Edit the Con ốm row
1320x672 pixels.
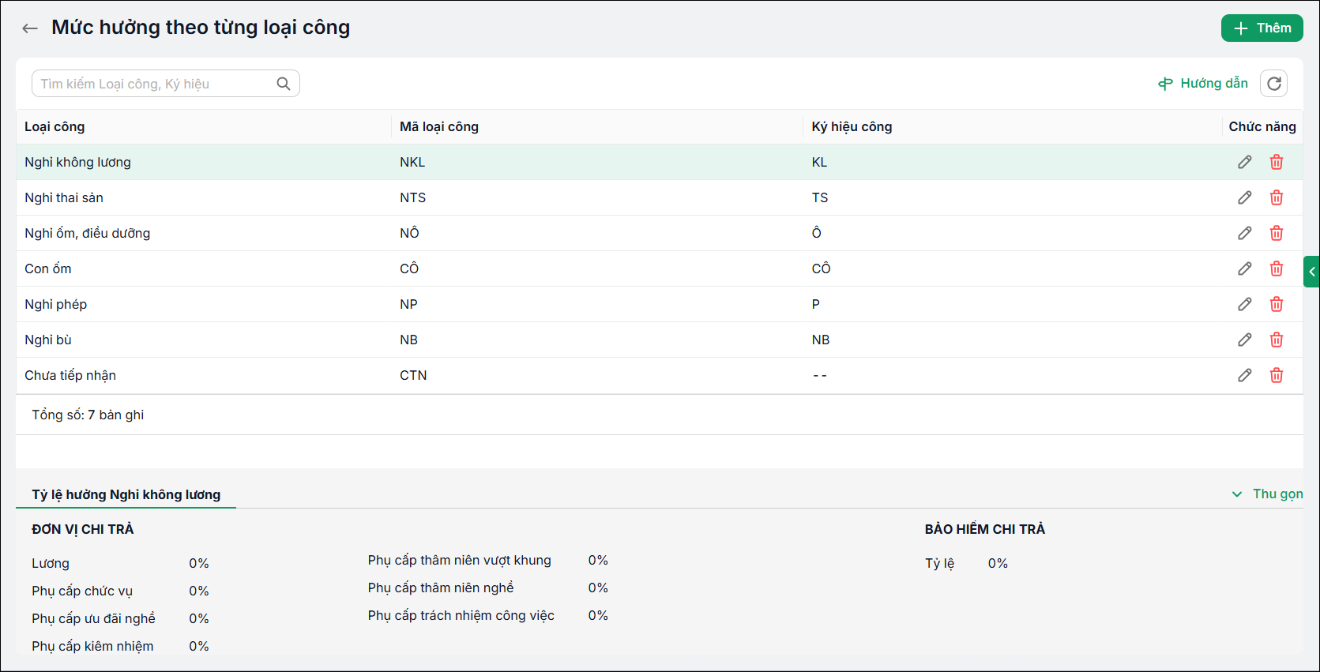point(1245,268)
